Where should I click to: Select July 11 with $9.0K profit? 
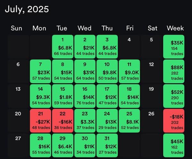130,71
